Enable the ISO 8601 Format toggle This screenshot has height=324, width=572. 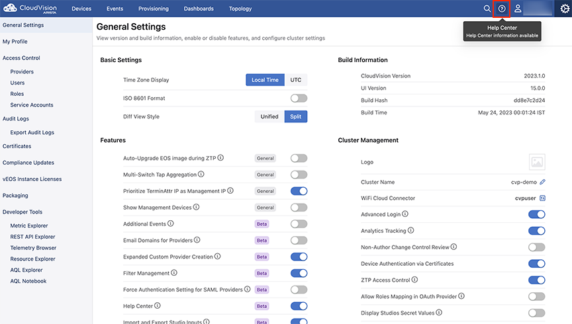point(299,98)
